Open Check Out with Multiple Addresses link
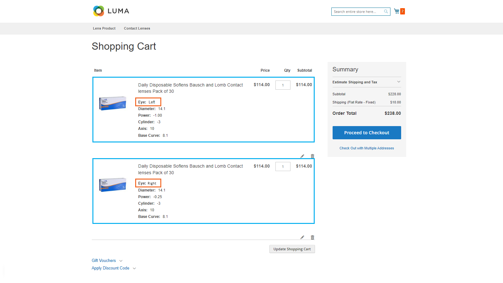The image size is (503, 283). (x=367, y=148)
